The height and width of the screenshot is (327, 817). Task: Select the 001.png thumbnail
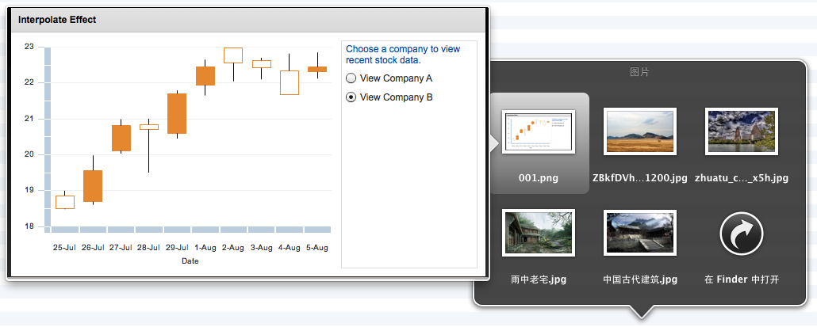[x=539, y=131]
